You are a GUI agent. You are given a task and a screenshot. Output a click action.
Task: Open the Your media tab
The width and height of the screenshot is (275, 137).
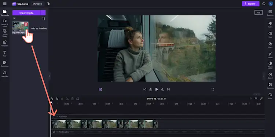coord(5,13)
